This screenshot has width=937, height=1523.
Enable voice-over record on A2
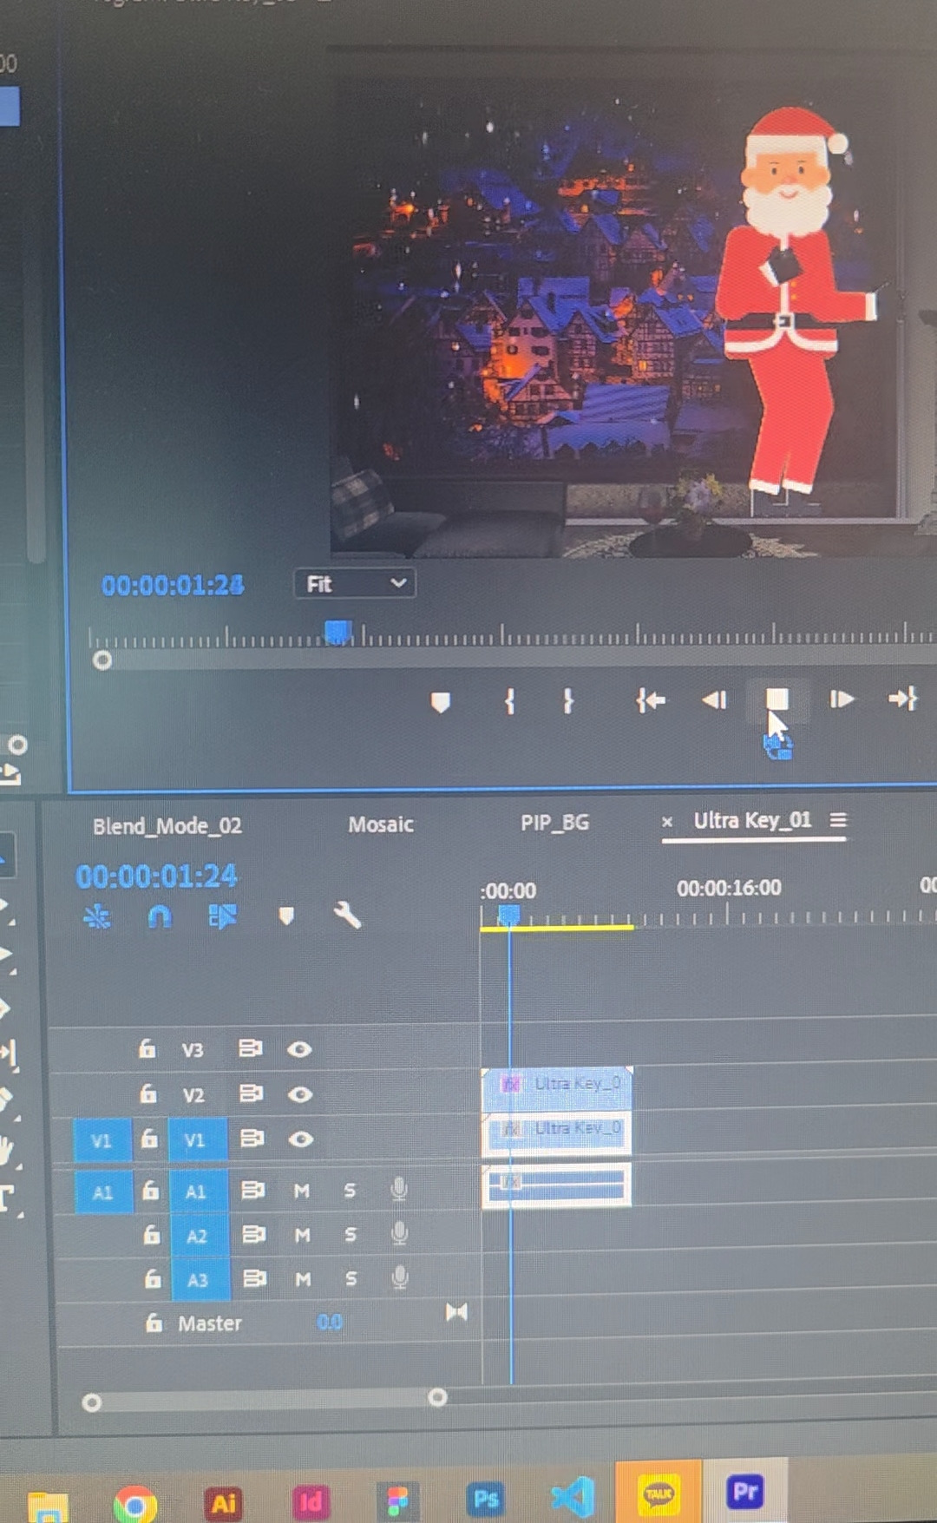[x=399, y=1233]
